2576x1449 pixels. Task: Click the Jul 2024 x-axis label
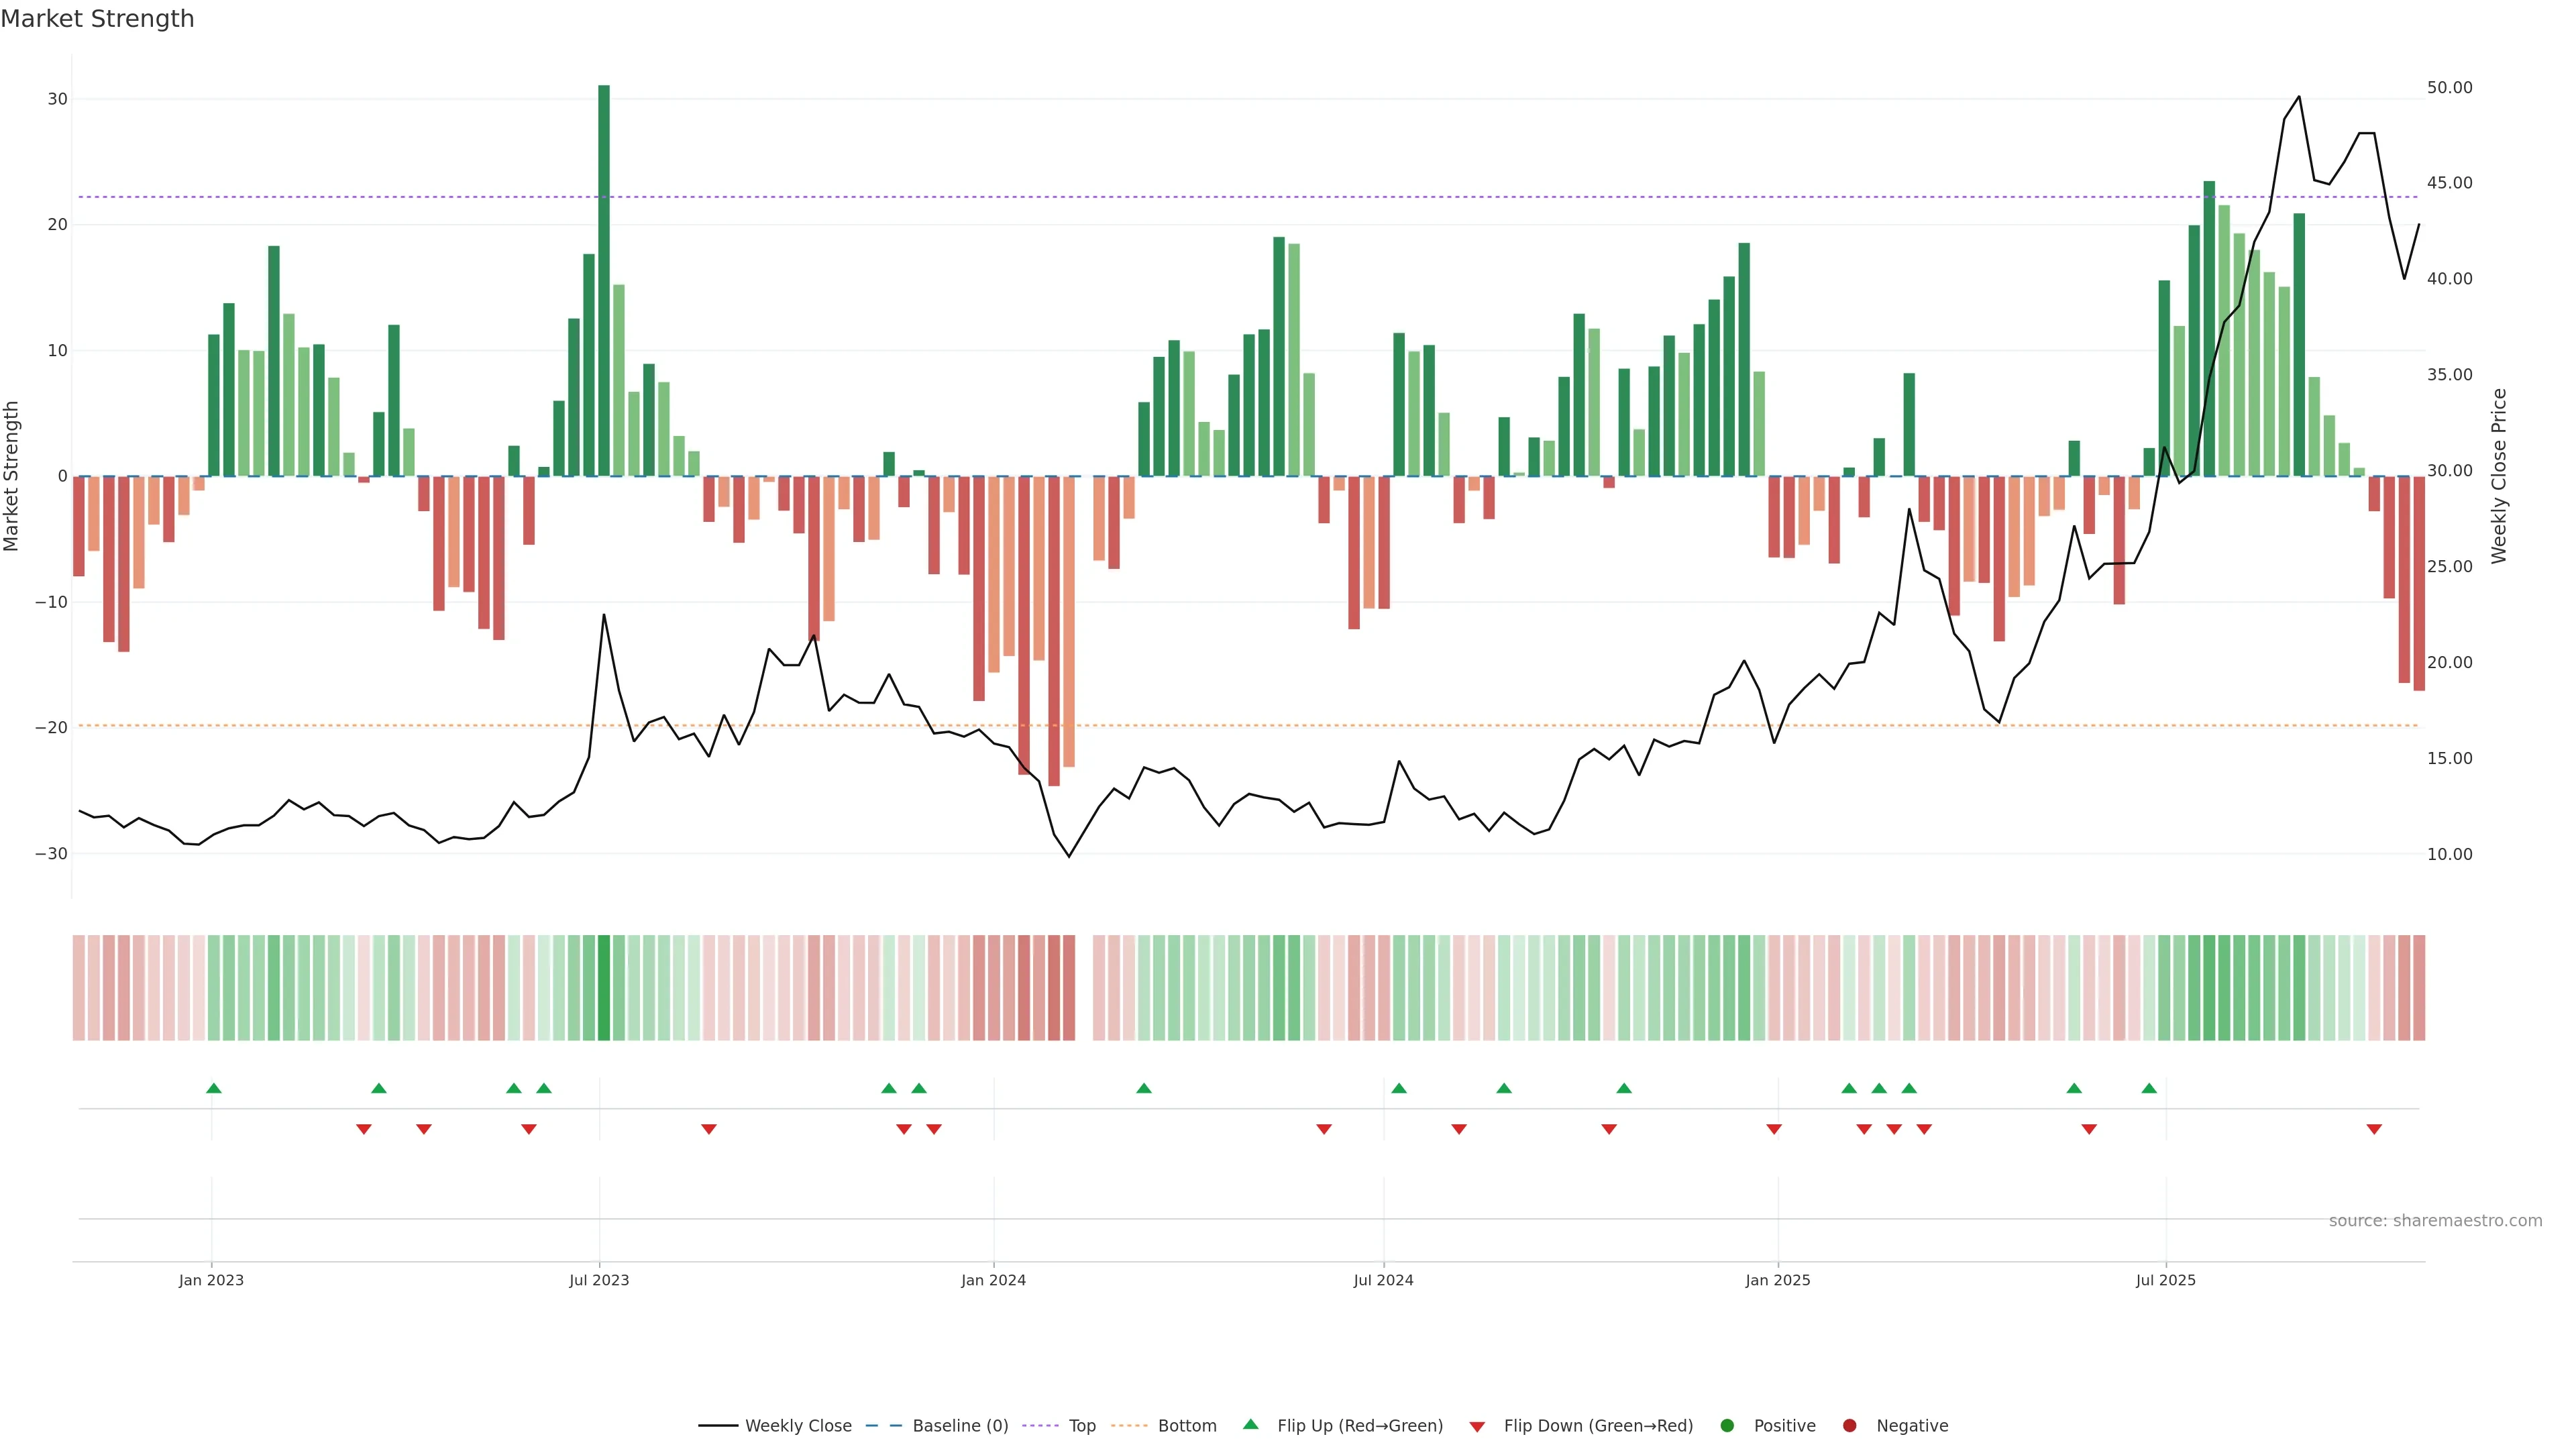pos(1383,1280)
